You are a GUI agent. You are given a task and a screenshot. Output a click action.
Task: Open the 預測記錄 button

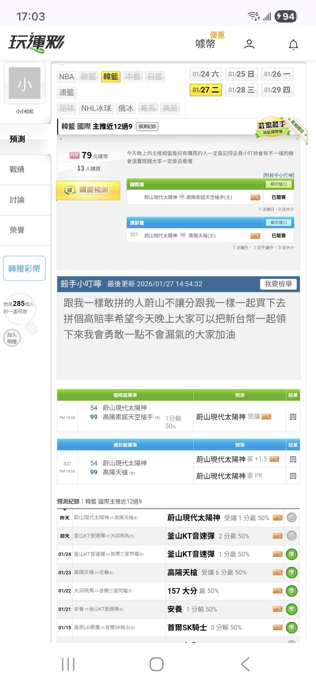[147, 126]
